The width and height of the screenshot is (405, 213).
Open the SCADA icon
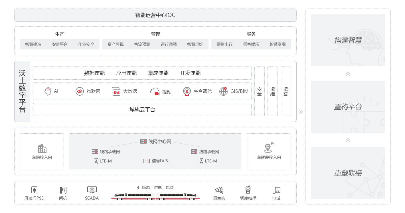pos(92,189)
